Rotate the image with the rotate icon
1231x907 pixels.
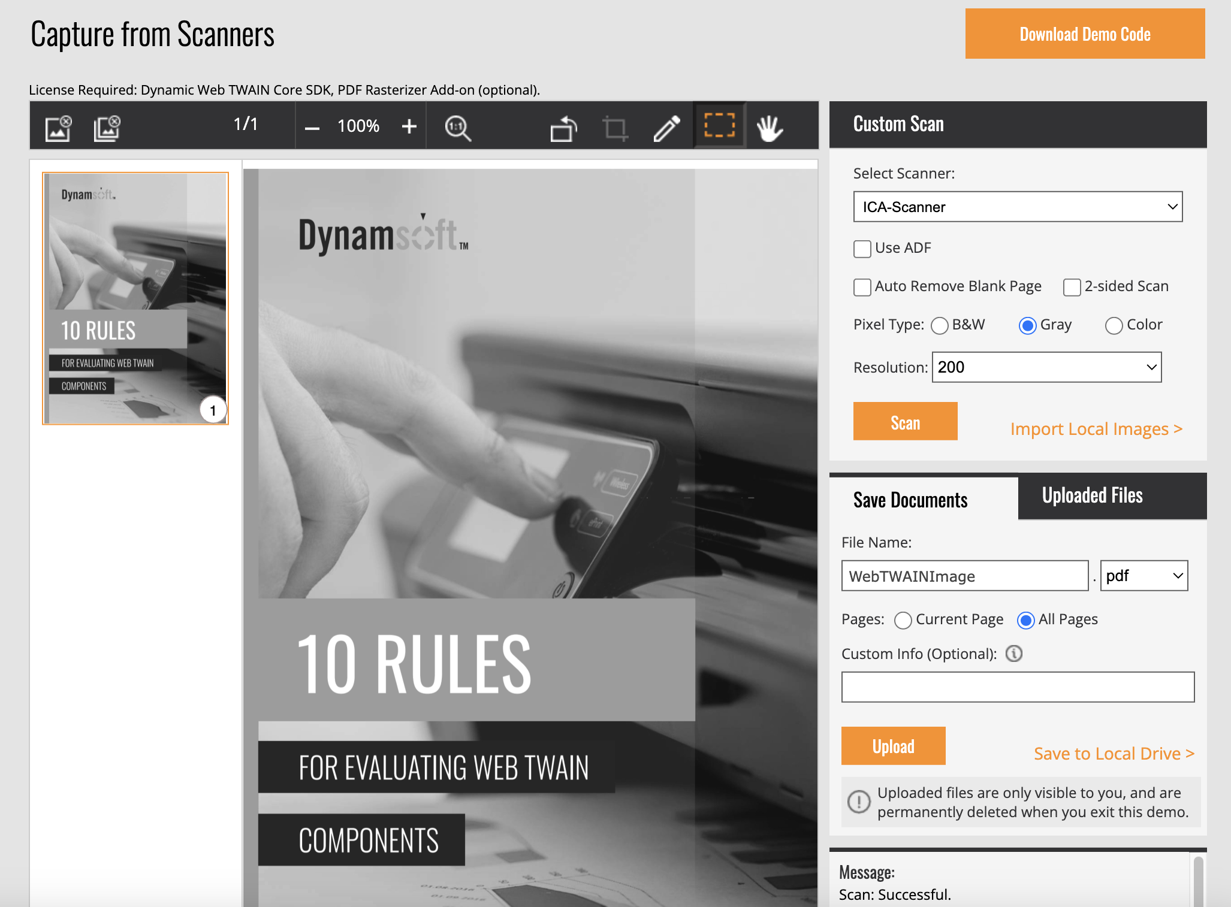563,128
